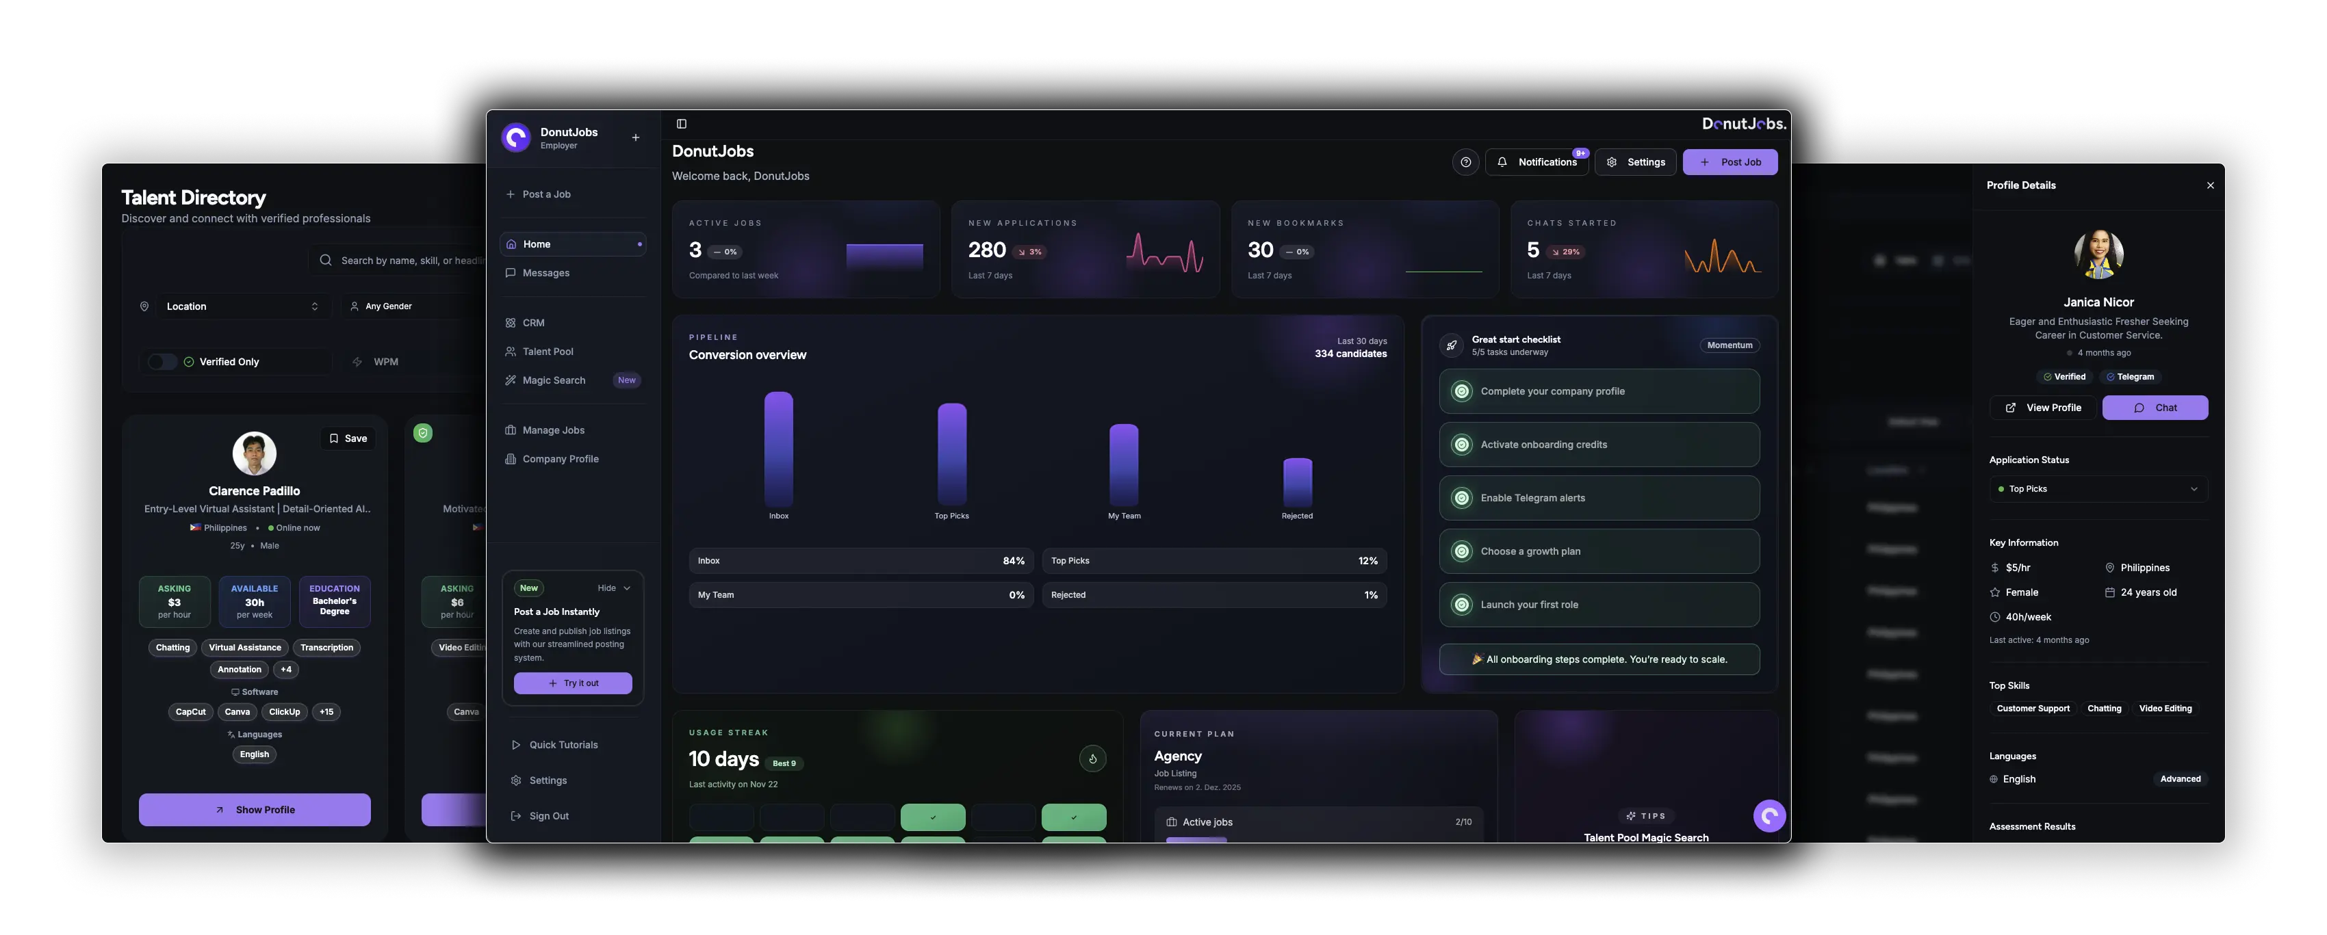Collapse the promo card with Hide chevron

615,588
